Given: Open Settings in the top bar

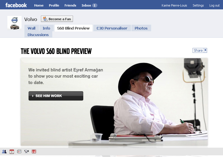Looking at the screenshot, I should pos(198,5).
